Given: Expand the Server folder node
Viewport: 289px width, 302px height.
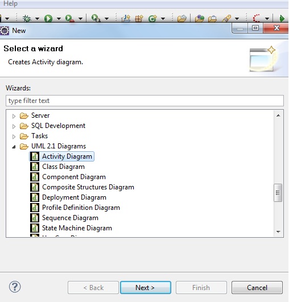Looking at the screenshot, I should tap(14, 116).
